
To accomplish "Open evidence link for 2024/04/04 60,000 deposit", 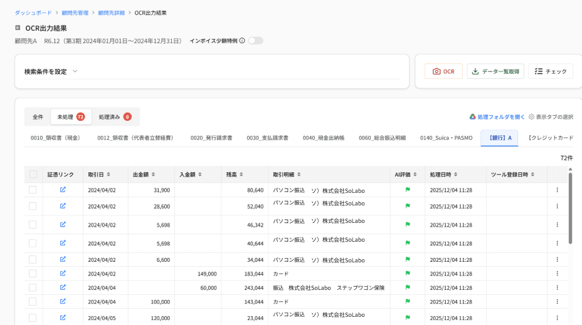I will pos(63,287).
